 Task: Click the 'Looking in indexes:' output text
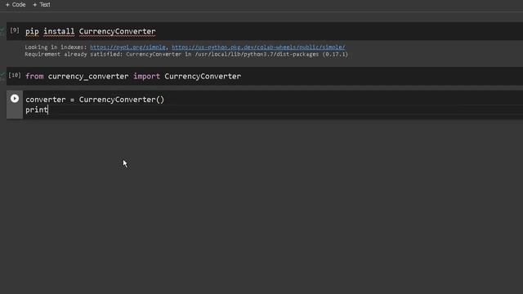(x=56, y=47)
